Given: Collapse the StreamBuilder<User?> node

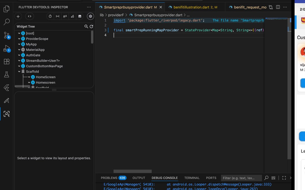Looking at the screenshot, I should [x=19, y=61].
